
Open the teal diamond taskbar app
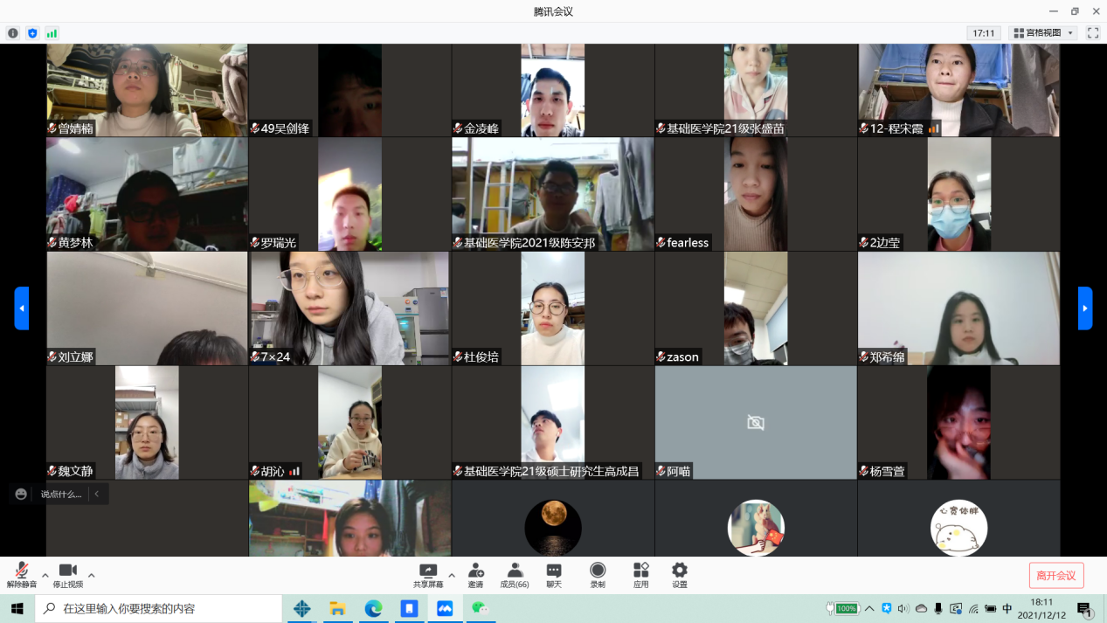(301, 608)
